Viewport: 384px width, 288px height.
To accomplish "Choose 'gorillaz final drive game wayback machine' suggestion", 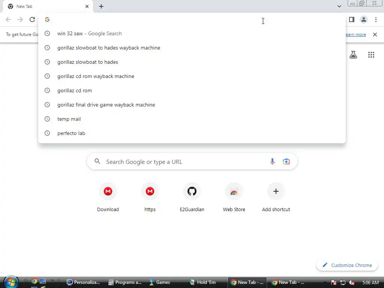I will (192, 105).
